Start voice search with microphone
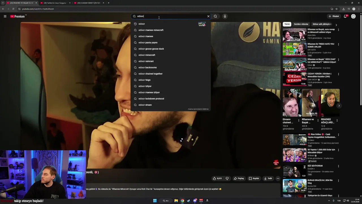The image size is (362, 204). coord(225,16)
